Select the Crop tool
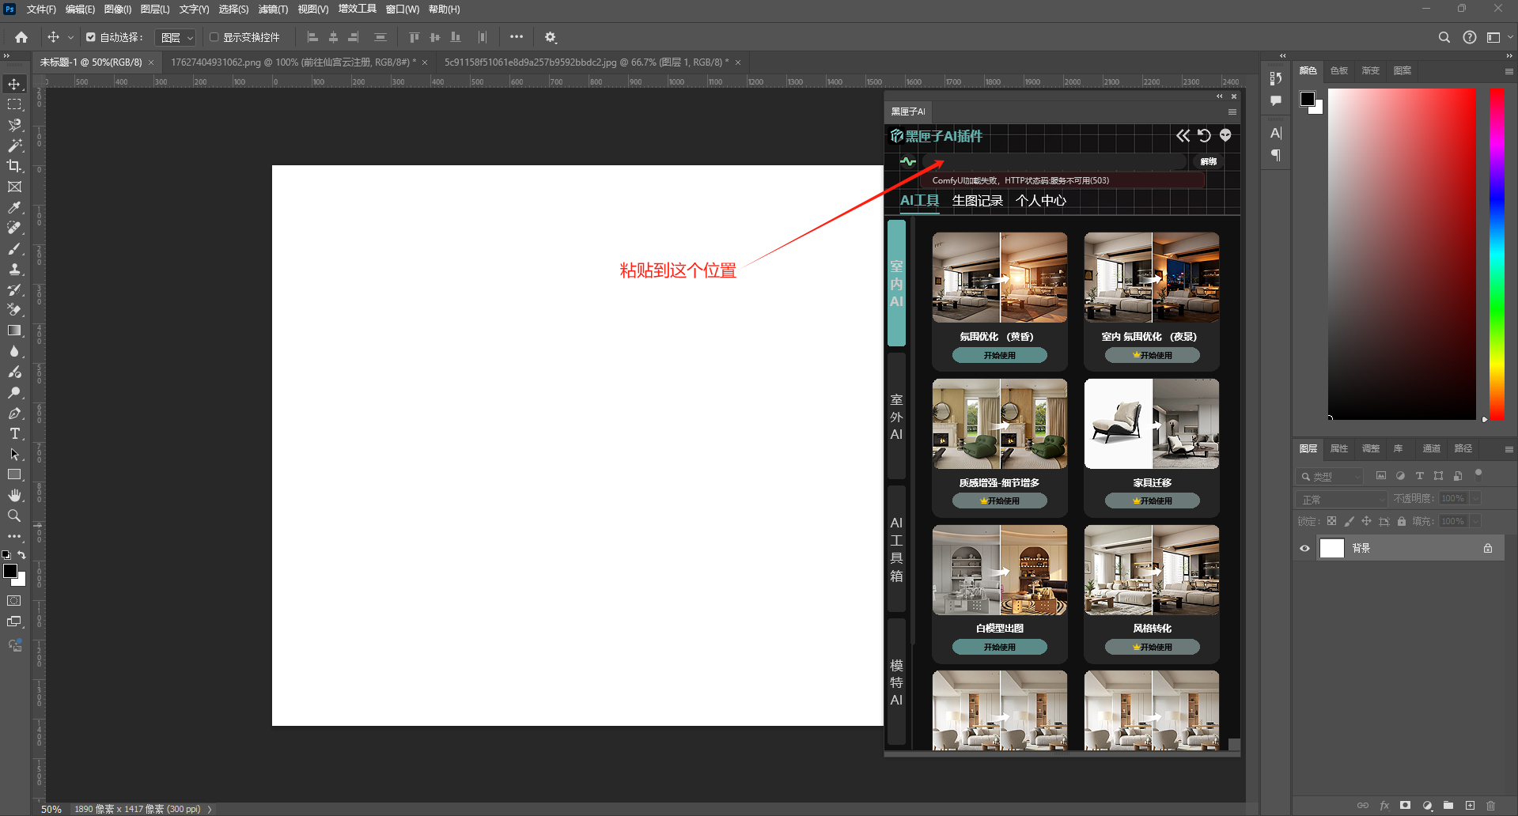The width and height of the screenshot is (1518, 816). click(14, 166)
